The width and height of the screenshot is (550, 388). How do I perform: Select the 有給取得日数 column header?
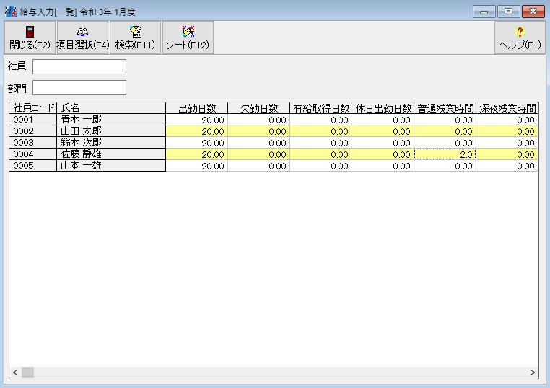(x=320, y=108)
